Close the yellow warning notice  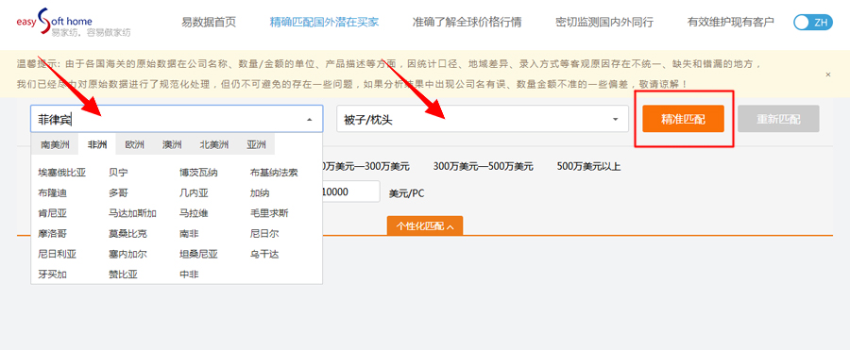click(827, 75)
